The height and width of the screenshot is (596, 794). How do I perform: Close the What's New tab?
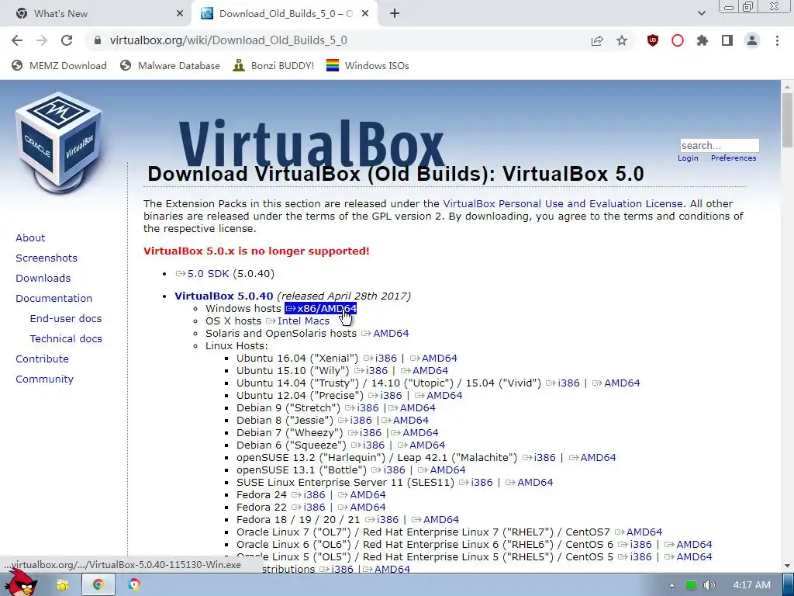[x=180, y=14]
